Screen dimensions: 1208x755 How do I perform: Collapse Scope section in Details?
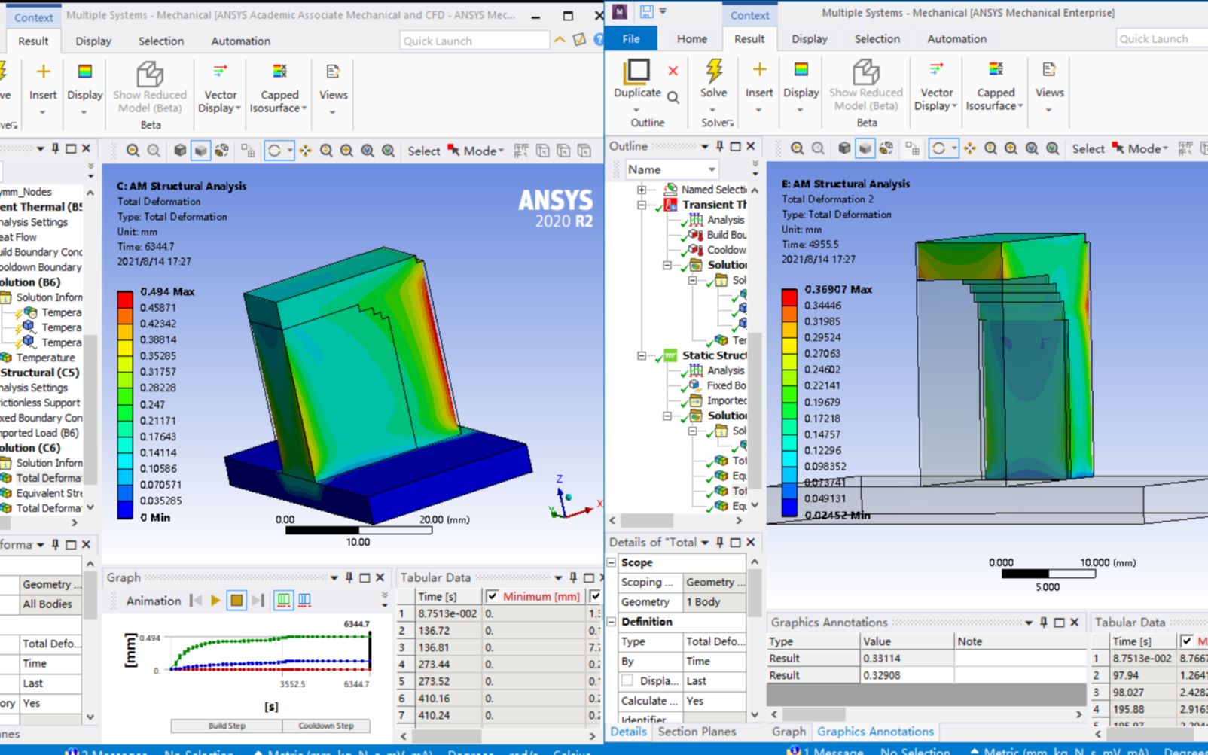coord(612,562)
